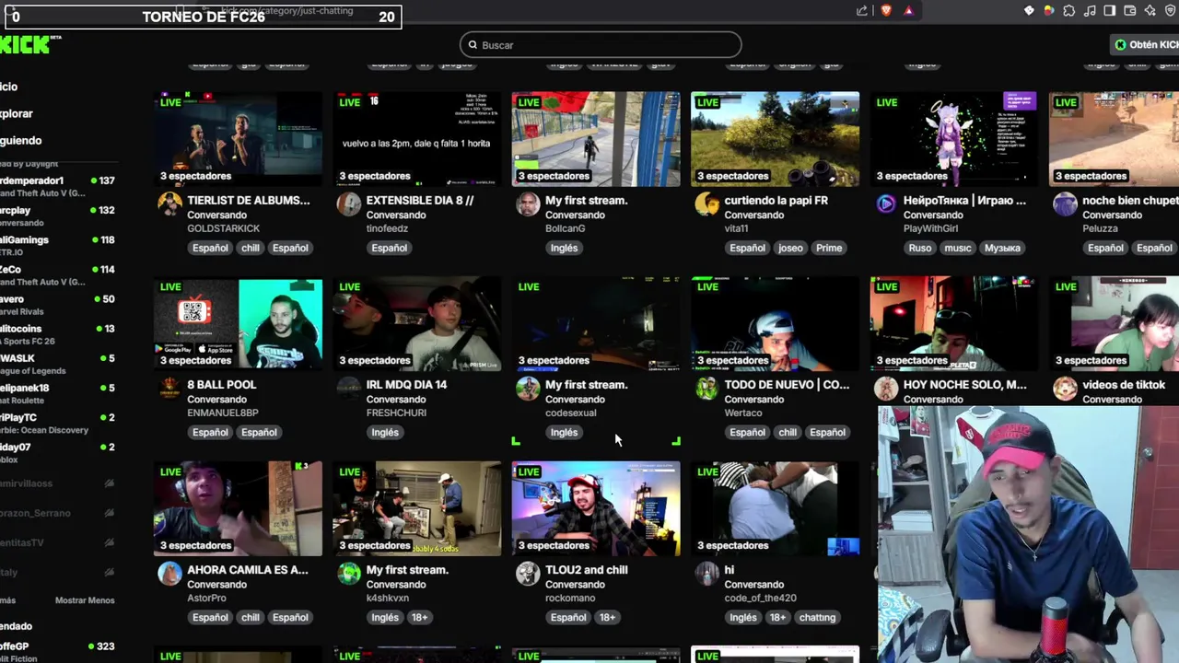Click Español tag under tinofeedz stream
The width and height of the screenshot is (1179, 663).
(x=389, y=248)
